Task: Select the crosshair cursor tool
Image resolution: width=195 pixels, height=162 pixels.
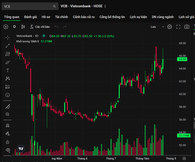Action: pyautogui.click(x=7, y=37)
